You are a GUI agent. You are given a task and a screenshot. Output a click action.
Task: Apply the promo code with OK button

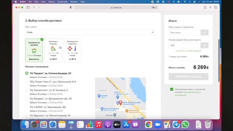click(205, 32)
